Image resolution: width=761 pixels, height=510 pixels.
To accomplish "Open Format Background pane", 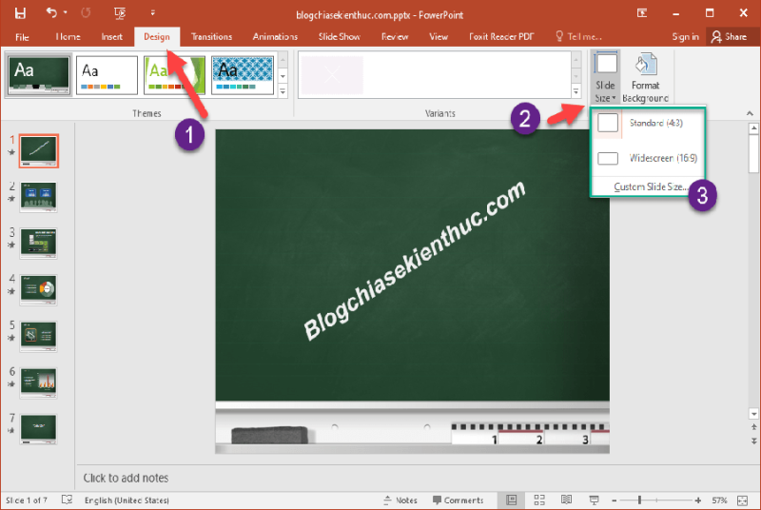I will [x=646, y=77].
